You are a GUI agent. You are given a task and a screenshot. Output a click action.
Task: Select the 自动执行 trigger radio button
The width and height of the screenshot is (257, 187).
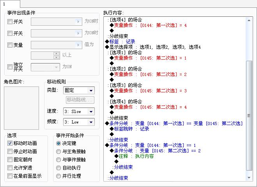coord(58,168)
